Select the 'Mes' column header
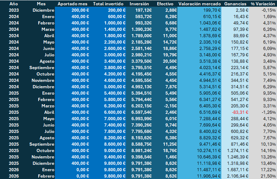277x179 pixels. (41, 4)
